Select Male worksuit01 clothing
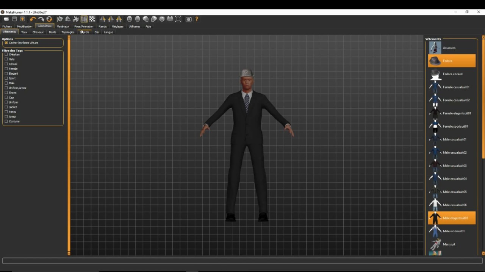 (452, 231)
